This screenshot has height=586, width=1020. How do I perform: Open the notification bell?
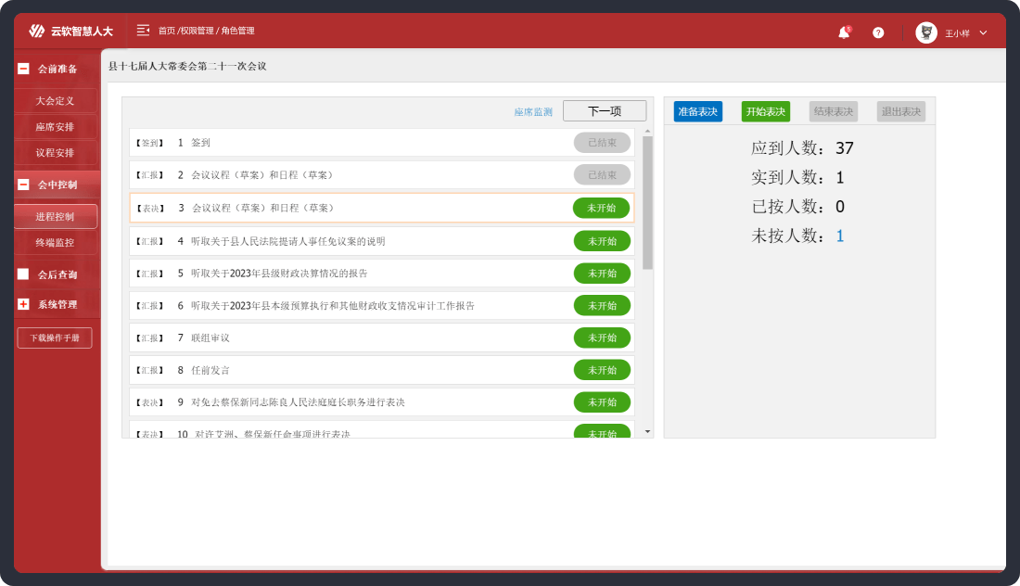tap(844, 32)
